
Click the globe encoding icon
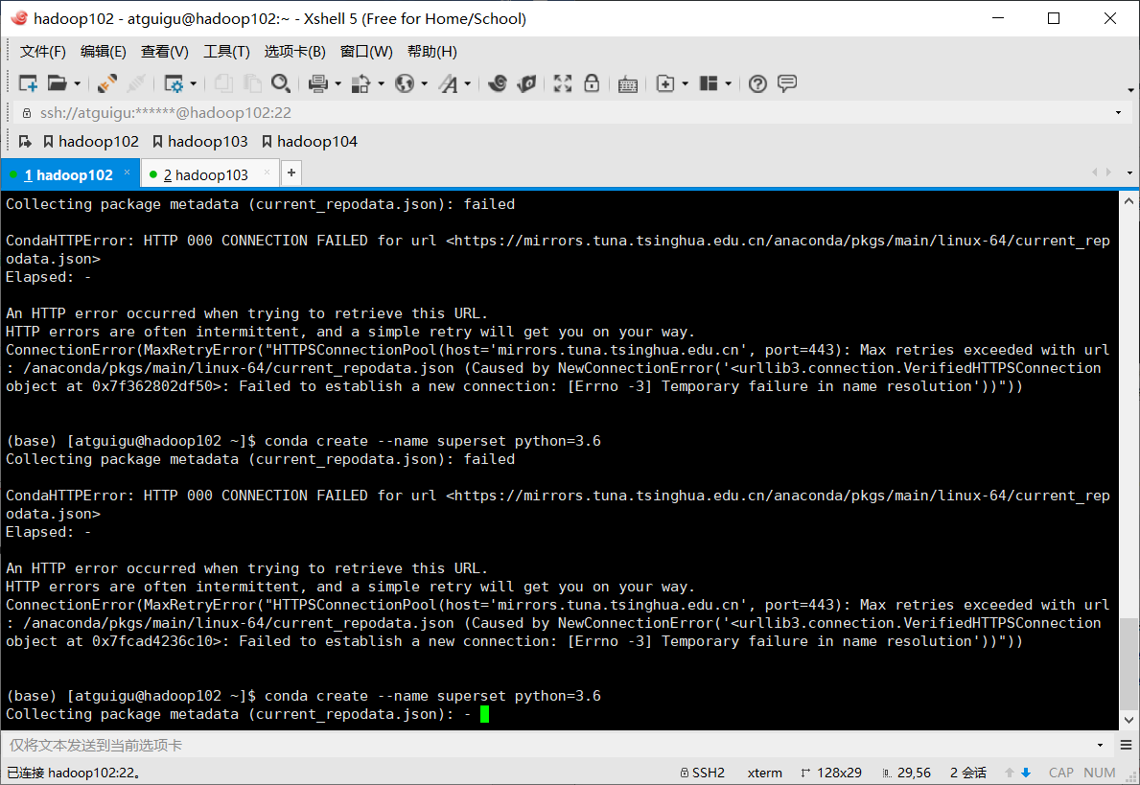point(405,83)
